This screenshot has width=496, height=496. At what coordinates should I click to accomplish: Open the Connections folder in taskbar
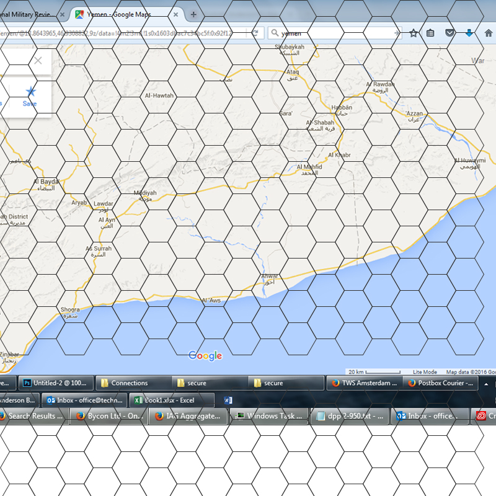pos(134,383)
